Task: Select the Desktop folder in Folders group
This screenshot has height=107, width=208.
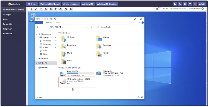Action: point(103,39)
